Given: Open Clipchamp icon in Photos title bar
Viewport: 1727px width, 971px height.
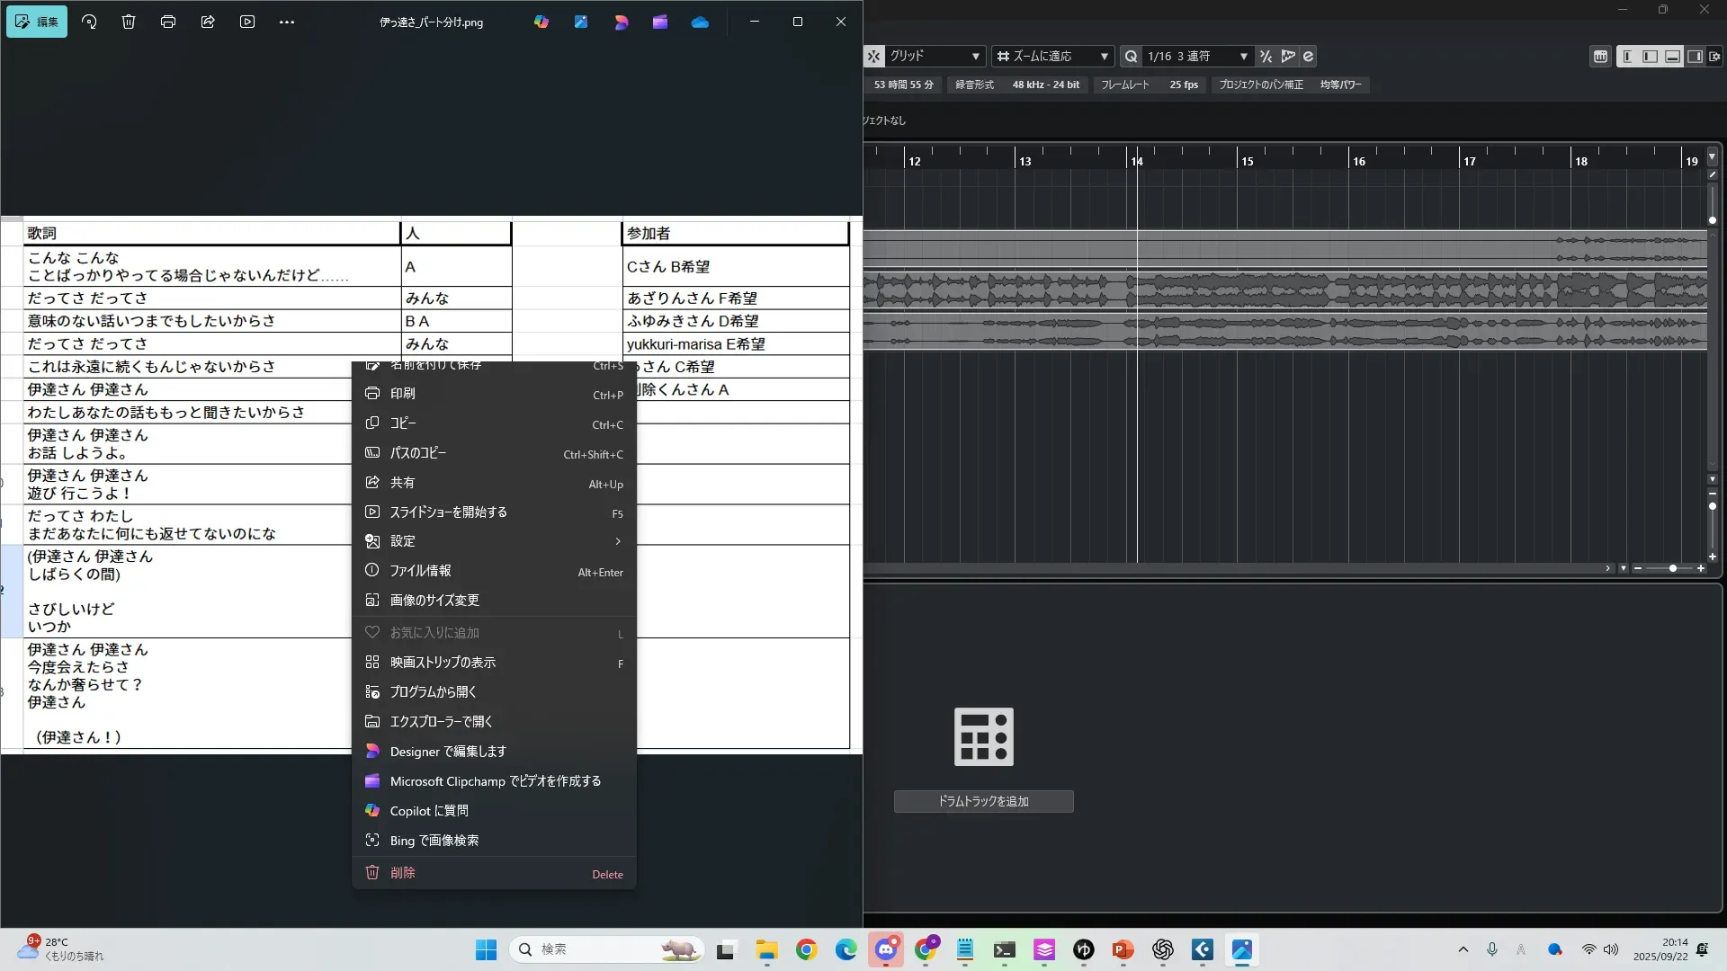Looking at the screenshot, I should click(660, 22).
